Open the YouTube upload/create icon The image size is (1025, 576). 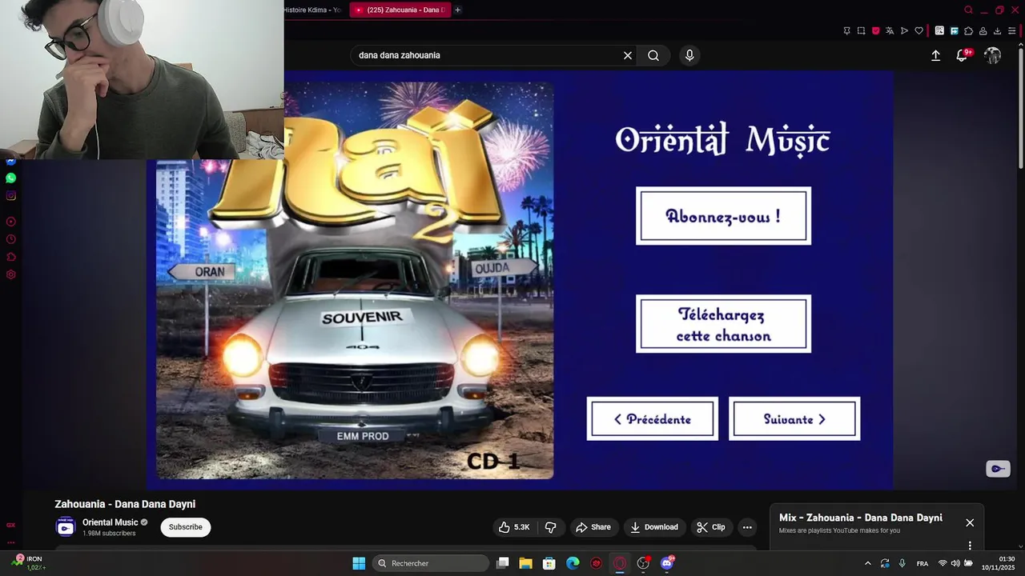click(935, 55)
